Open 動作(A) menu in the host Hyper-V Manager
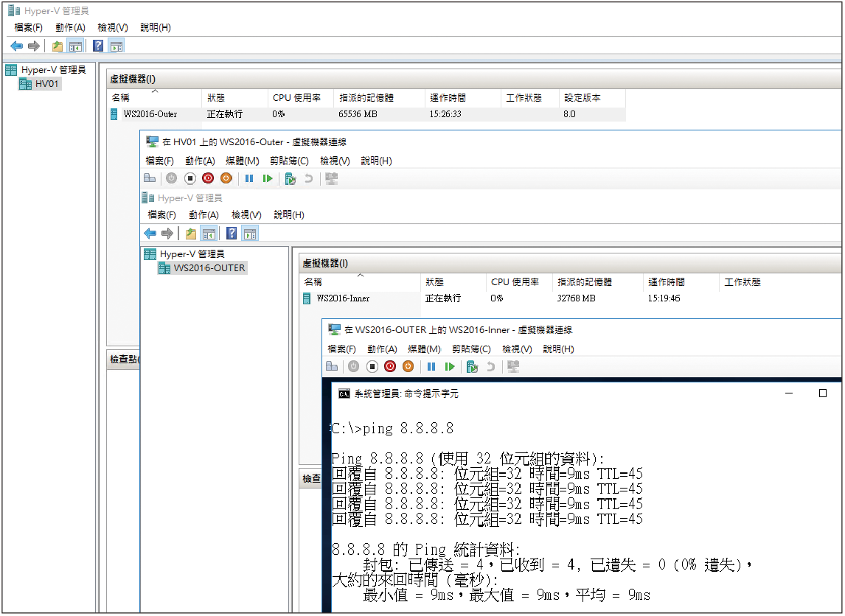The width and height of the screenshot is (845, 616). 70,27
